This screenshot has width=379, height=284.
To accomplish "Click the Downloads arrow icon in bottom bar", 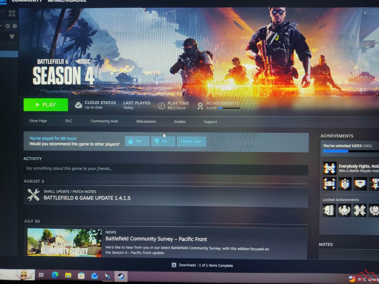I will pyautogui.click(x=174, y=265).
